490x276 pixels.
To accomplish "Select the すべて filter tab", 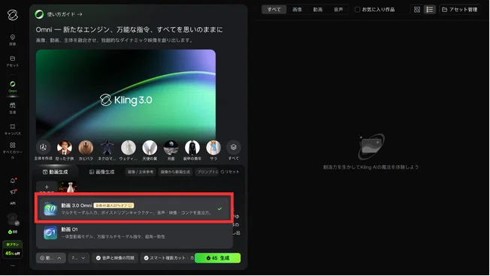I will [274, 10].
